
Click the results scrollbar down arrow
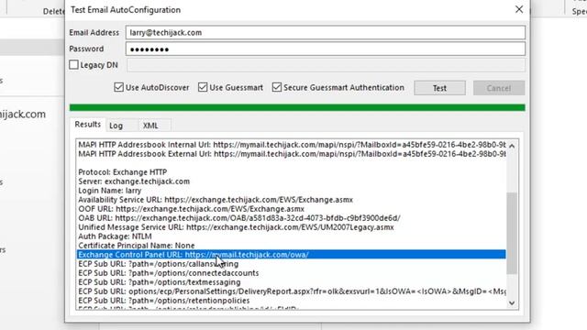click(x=512, y=303)
